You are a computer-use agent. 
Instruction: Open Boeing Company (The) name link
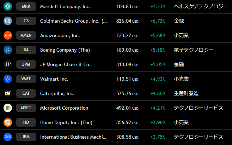tap(65, 50)
